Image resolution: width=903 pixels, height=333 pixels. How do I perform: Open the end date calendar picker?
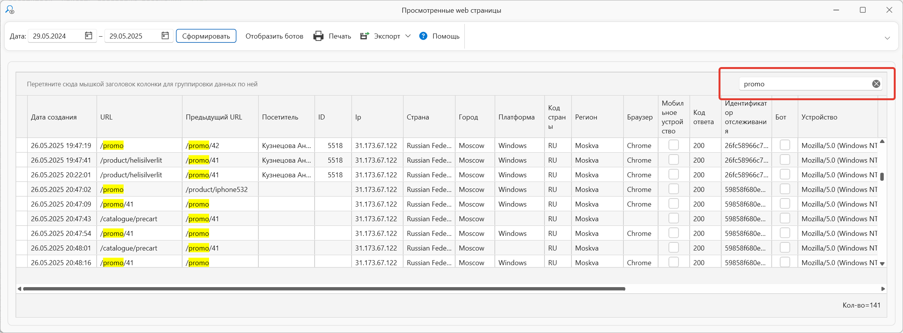[x=165, y=36]
